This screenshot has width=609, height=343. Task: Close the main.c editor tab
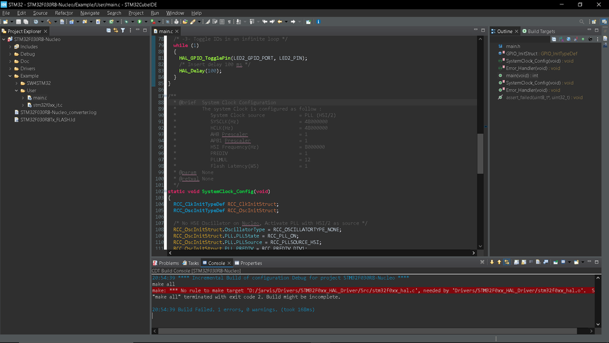click(x=177, y=31)
